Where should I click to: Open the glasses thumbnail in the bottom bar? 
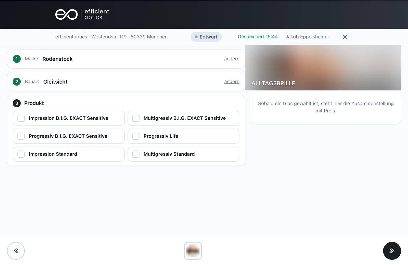tap(193, 251)
